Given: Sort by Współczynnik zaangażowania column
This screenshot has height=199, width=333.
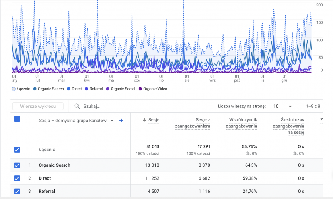Looking at the screenshot, I should (243, 123).
